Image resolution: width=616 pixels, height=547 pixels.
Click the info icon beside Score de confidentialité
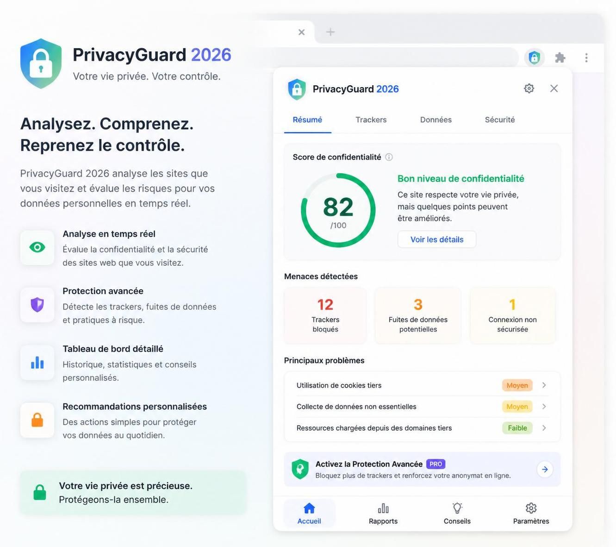coord(389,157)
